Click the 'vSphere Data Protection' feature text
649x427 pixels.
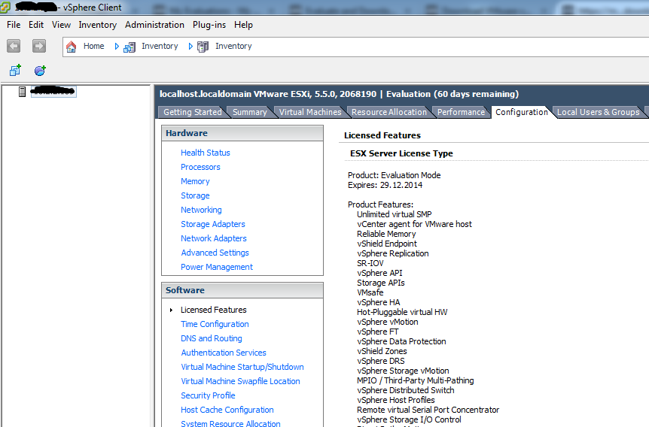tap(401, 341)
